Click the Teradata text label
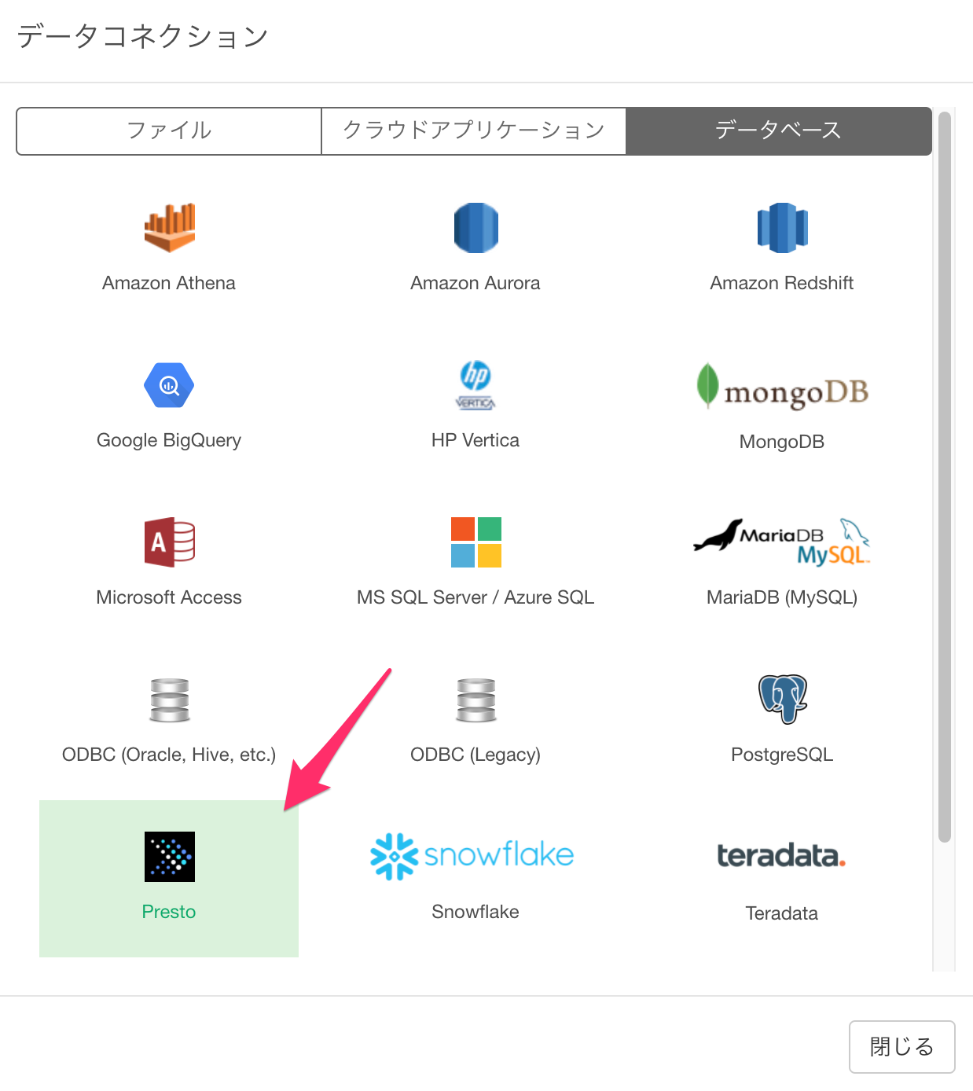The height and width of the screenshot is (1091, 973). (x=782, y=913)
